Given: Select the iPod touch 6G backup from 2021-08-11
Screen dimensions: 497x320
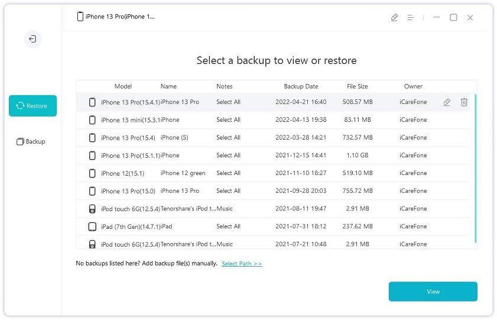Looking at the screenshot, I should [x=272, y=209].
